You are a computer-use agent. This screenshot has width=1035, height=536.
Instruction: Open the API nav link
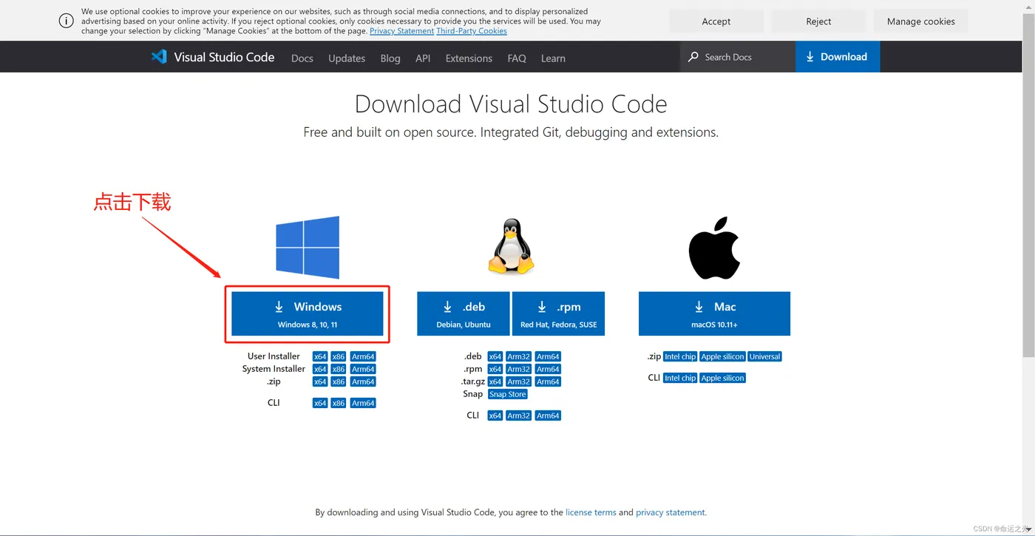click(423, 58)
